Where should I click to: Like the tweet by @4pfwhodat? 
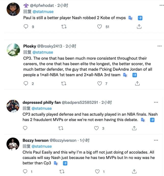pyautogui.click(x=100, y=27)
